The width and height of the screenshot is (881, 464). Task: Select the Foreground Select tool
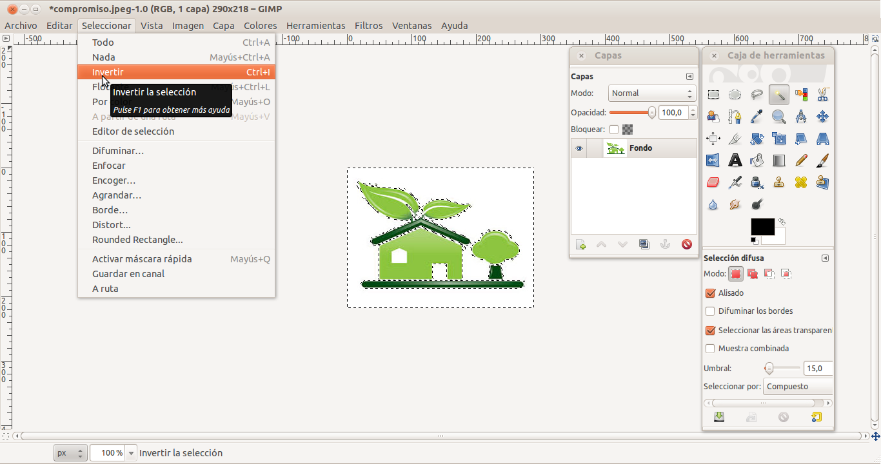713,117
